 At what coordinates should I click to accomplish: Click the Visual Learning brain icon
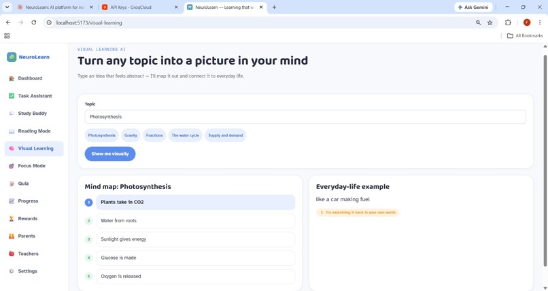12,148
